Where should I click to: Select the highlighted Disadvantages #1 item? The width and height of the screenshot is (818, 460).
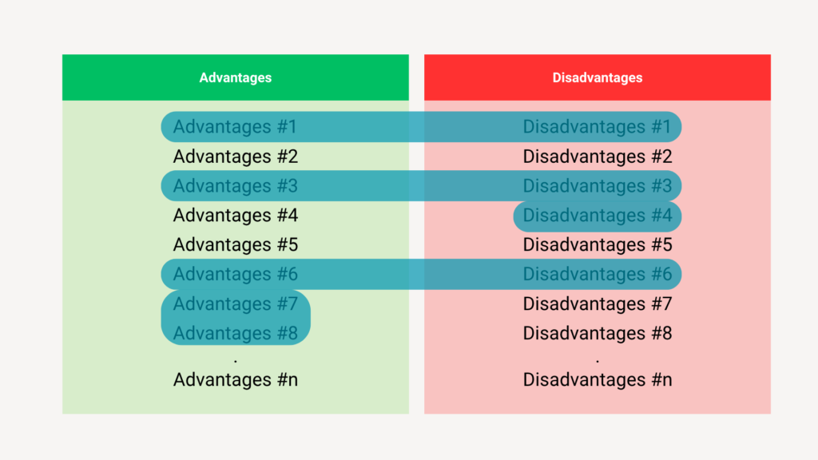598,127
